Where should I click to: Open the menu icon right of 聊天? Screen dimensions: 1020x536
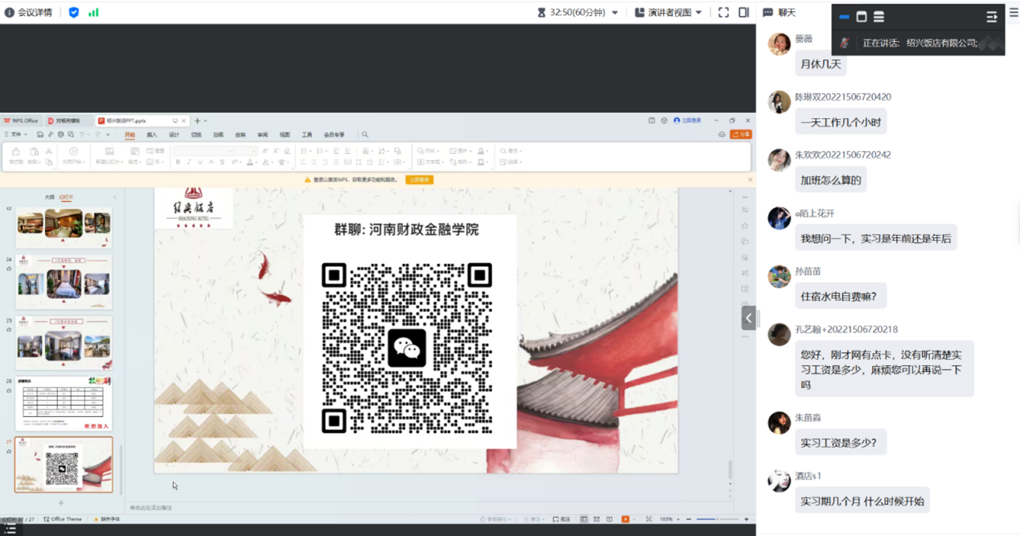coord(1014,12)
